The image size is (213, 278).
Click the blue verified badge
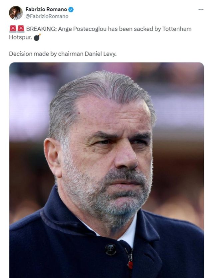click(x=71, y=10)
